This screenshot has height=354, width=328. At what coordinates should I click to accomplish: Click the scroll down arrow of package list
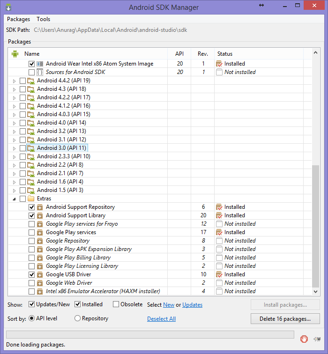[315, 291]
